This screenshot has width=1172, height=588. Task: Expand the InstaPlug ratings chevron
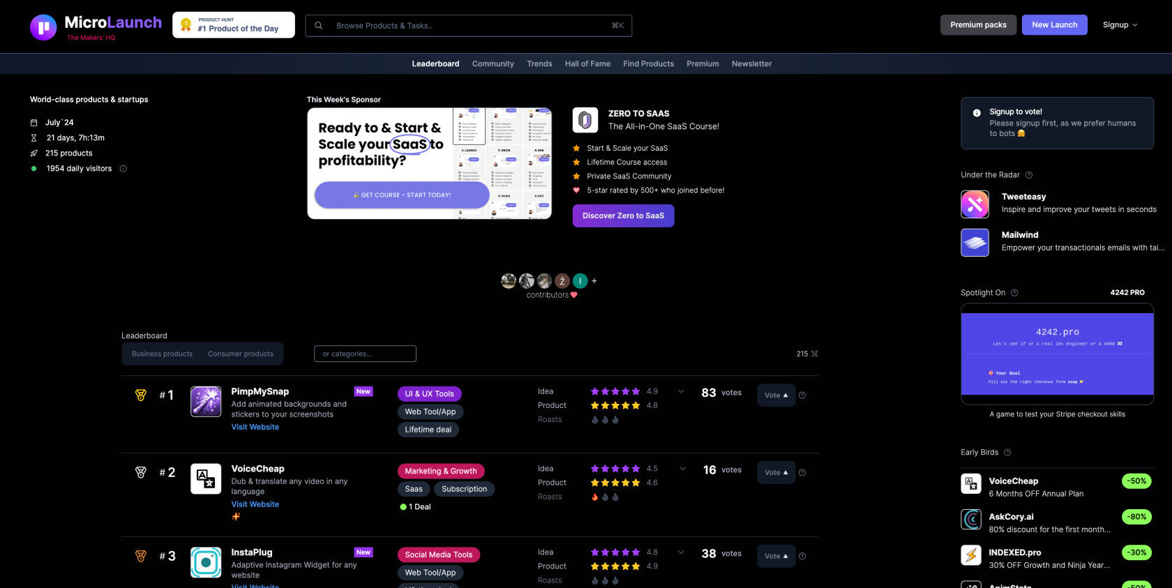[681, 552]
